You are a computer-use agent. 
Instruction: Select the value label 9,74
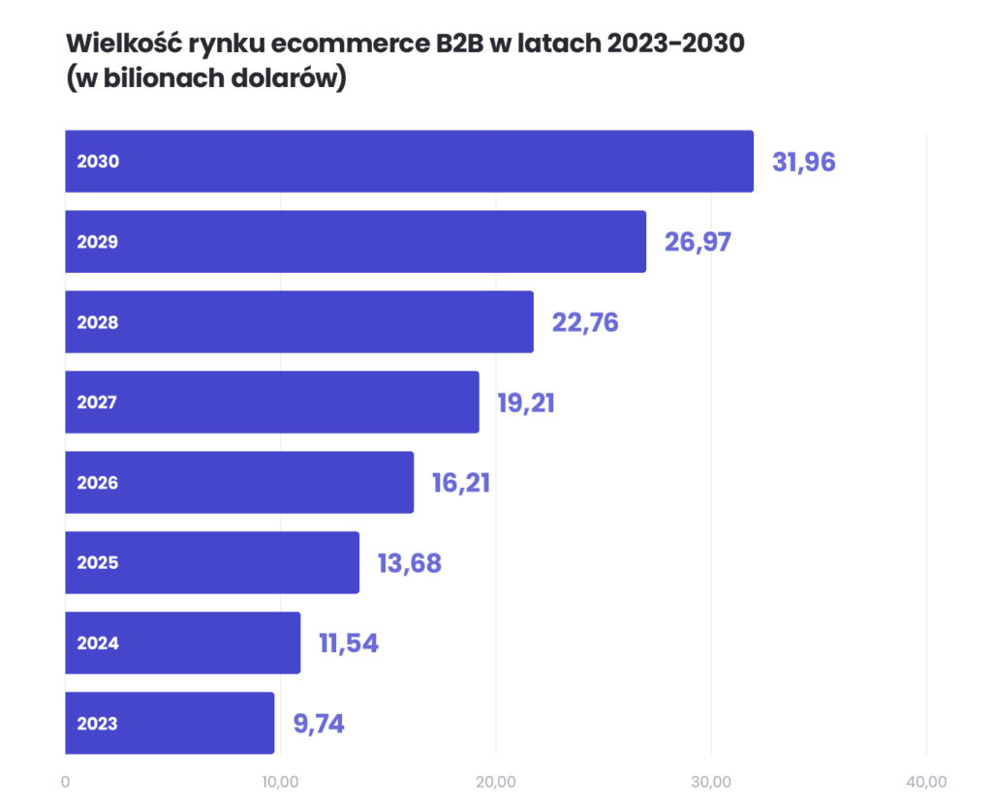click(x=319, y=724)
